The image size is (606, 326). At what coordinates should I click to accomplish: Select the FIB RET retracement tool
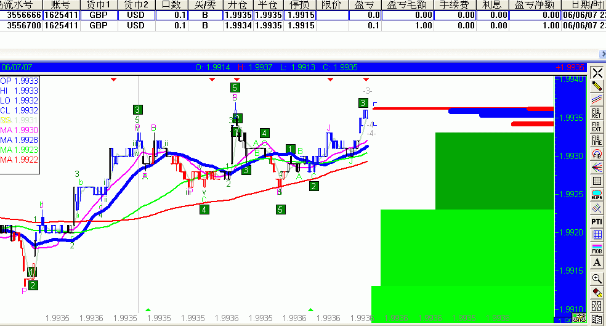(597, 113)
